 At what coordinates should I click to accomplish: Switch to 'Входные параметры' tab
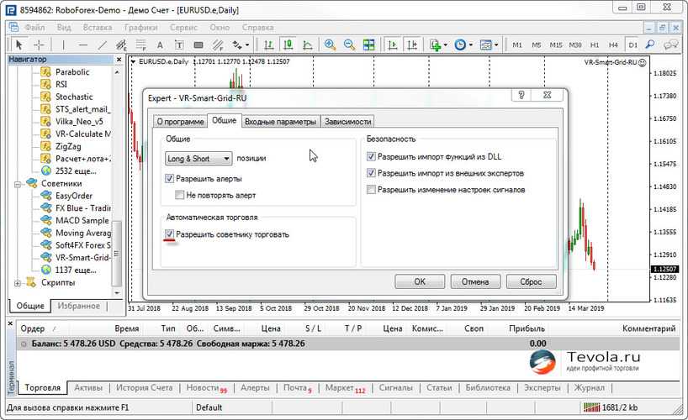click(280, 122)
